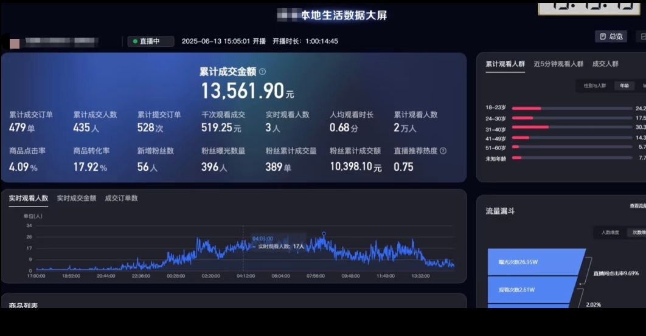Switch to the 实时成交金额 chart tab

[x=76, y=198]
